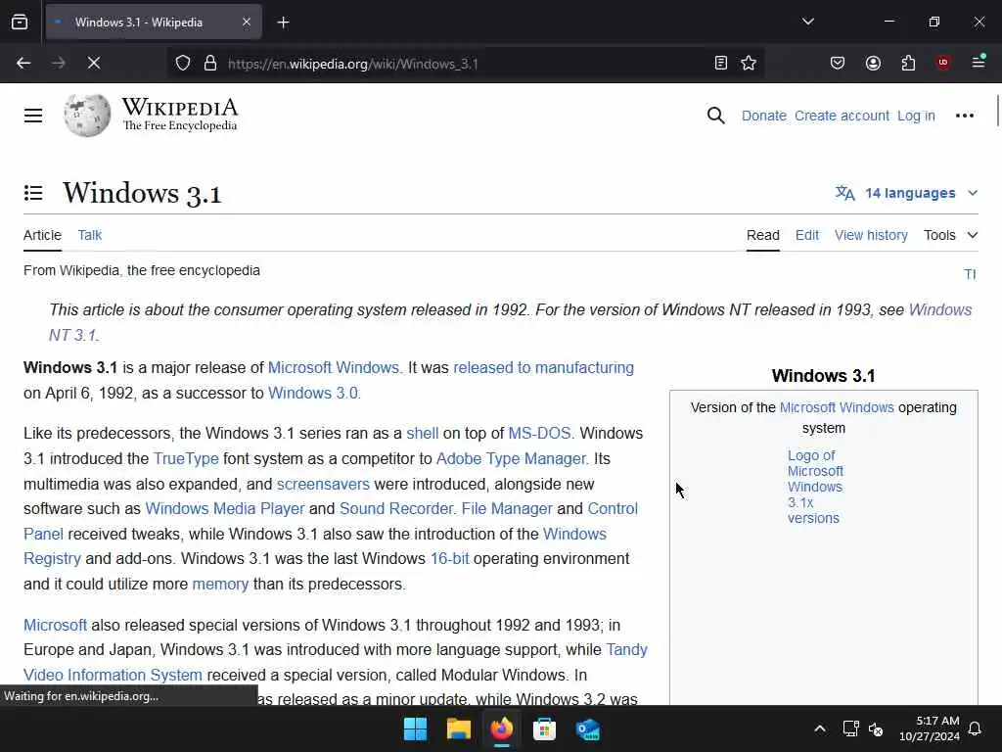Open the shell link
Image resolution: width=1002 pixels, height=752 pixels.
[423, 433]
